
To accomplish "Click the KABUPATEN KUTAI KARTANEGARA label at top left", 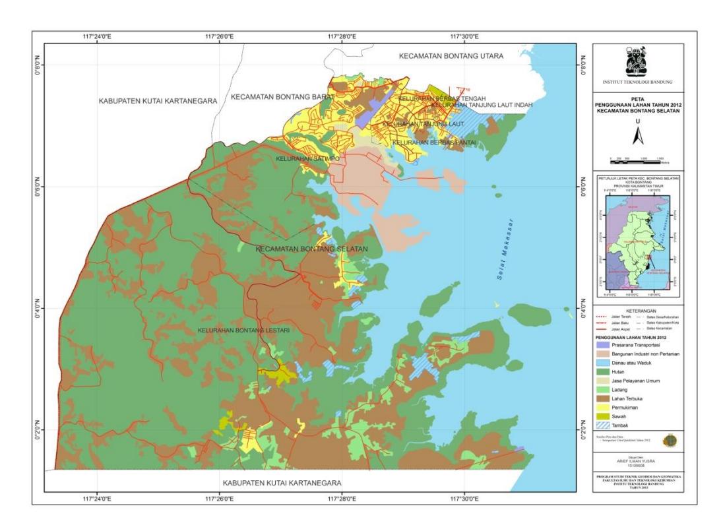I will [x=158, y=101].
